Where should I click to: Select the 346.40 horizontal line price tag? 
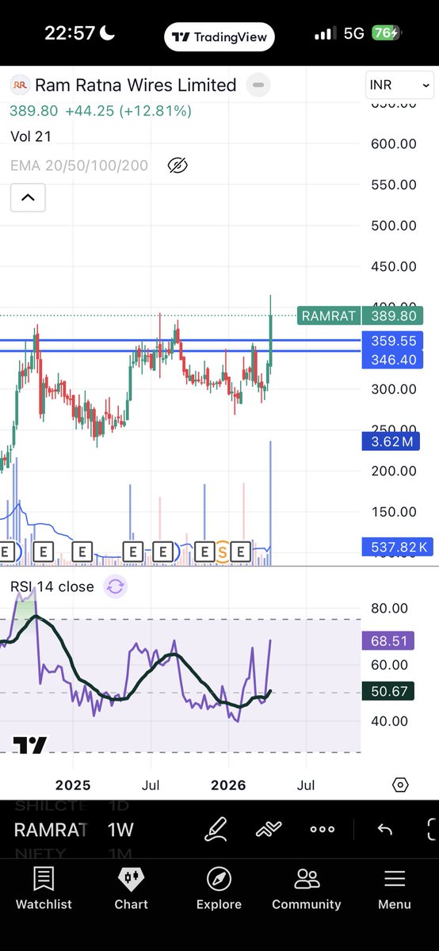(x=391, y=360)
